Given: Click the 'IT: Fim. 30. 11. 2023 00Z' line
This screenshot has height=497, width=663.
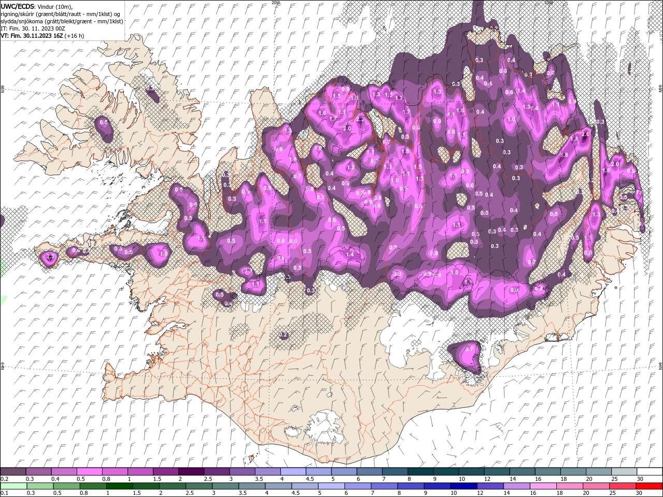Looking at the screenshot, I should [32, 28].
